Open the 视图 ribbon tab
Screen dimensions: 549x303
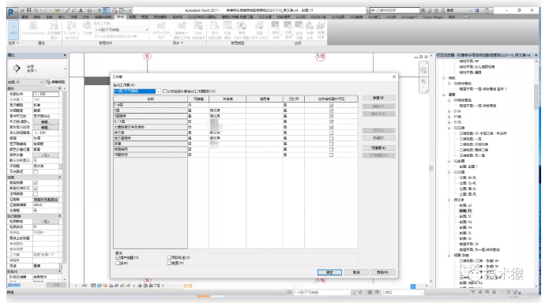133,17
